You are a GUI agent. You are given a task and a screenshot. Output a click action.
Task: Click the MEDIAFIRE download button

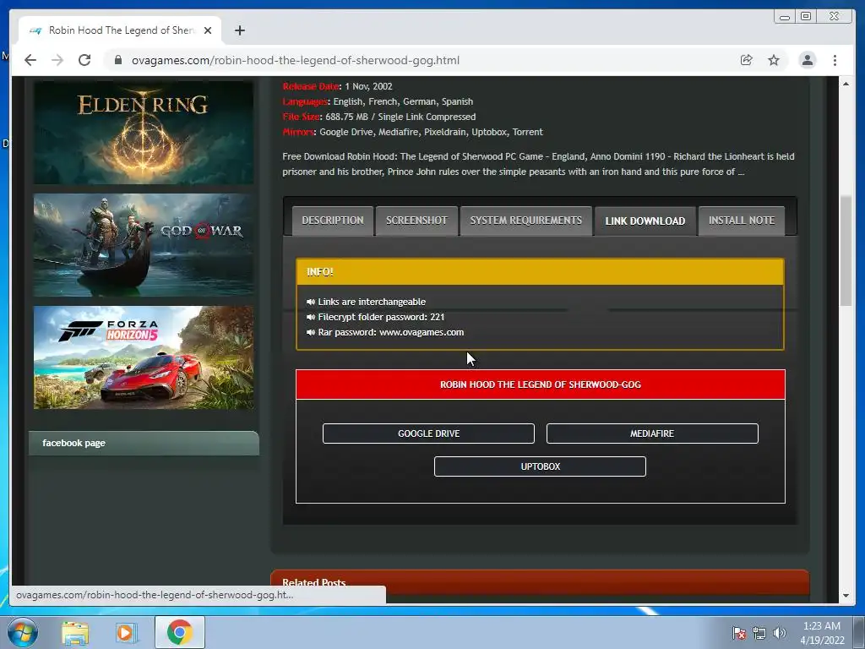click(x=652, y=434)
